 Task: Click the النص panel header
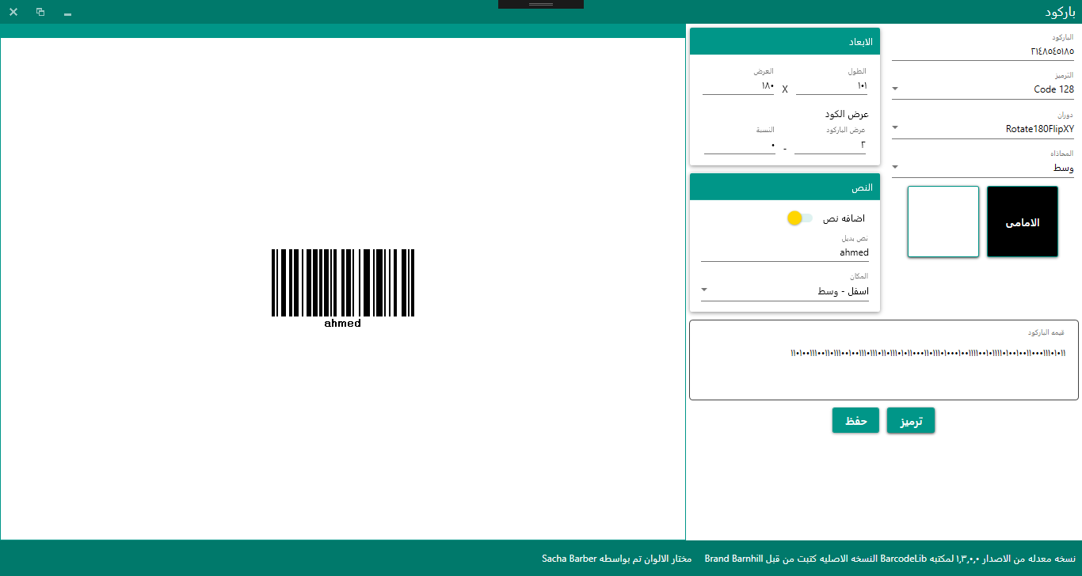click(x=785, y=188)
